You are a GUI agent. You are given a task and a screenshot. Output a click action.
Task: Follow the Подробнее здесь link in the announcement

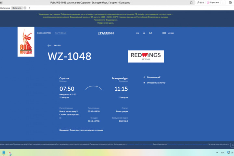(x=106, y=23)
